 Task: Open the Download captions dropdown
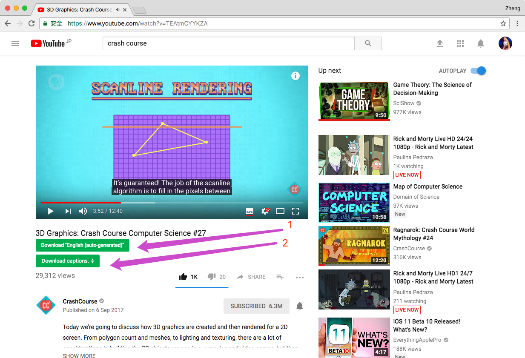coord(68,261)
